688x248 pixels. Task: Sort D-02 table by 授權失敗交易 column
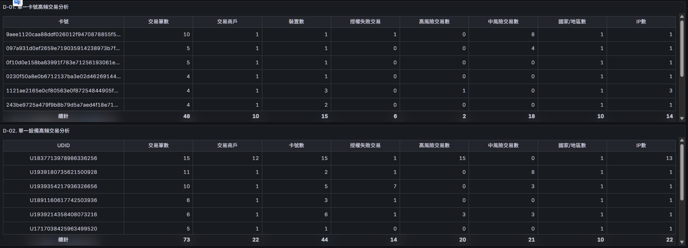tap(365, 145)
